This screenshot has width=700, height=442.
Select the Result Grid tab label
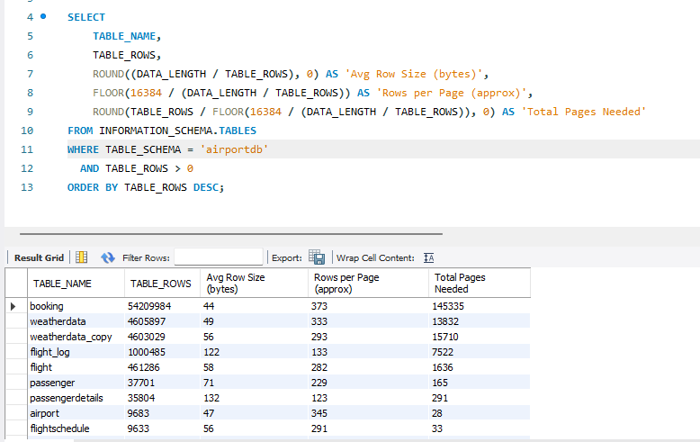tap(39, 257)
